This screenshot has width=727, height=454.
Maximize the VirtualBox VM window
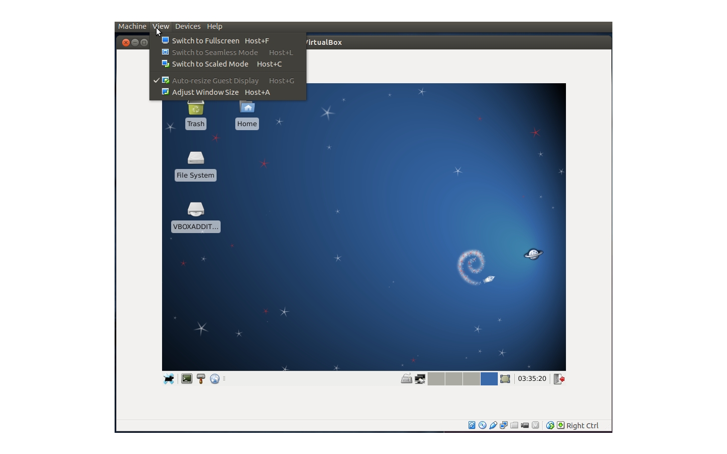click(144, 42)
